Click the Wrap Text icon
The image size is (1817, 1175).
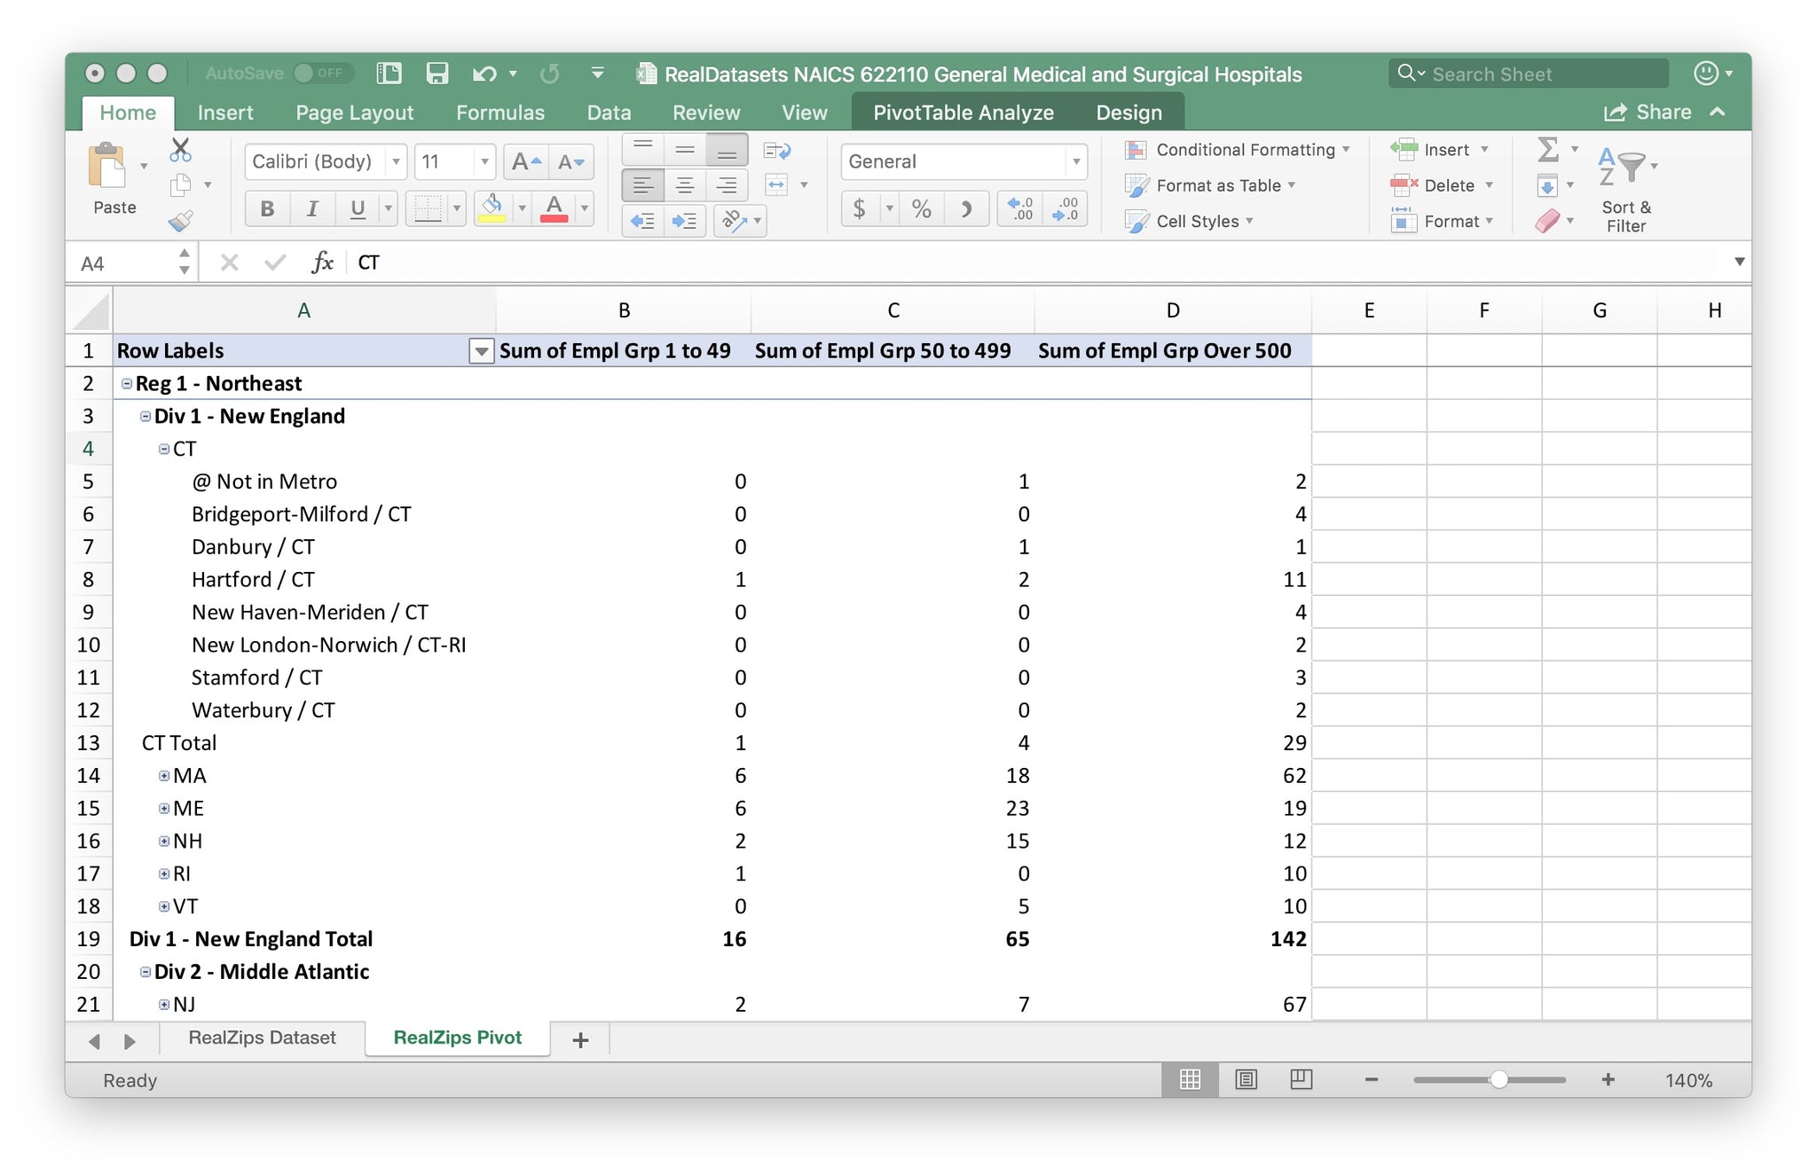(x=776, y=150)
